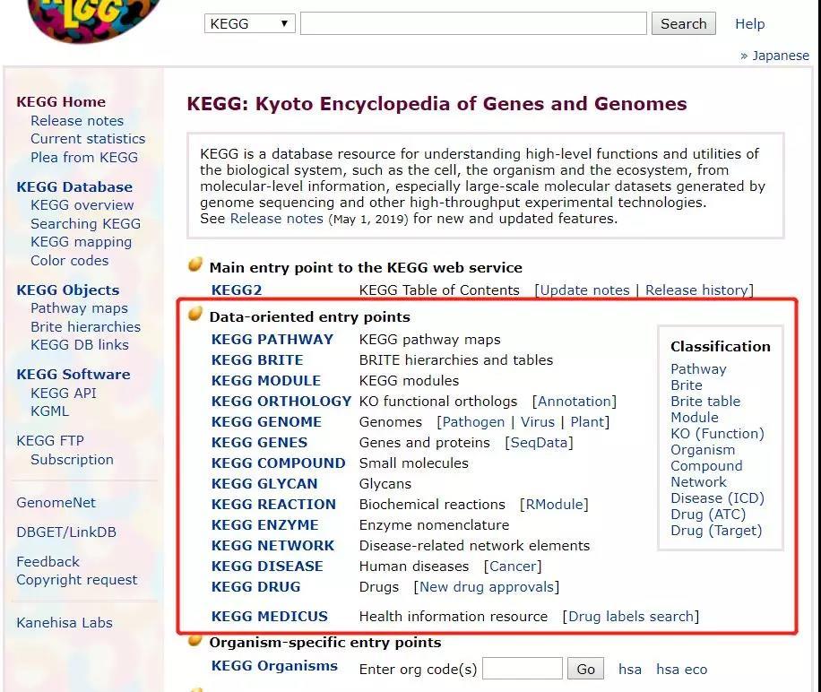This screenshot has width=821, height=692.
Task: Focus the org code input field
Action: tap(522, 669)
